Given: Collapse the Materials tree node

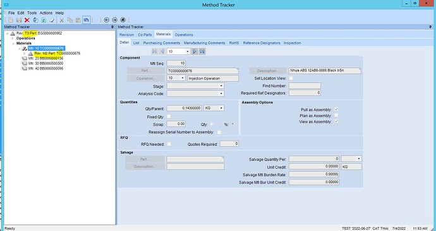Looking at the screenshot, I should click(x=13, y=44).
